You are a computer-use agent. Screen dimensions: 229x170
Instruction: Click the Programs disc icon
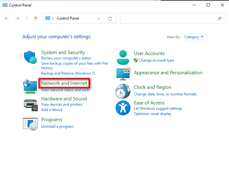click(30, 123)
